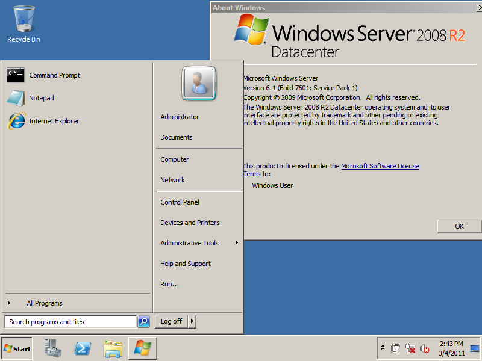This screenshot has width=482, height=361.
Task: Click the network status tray icon
Action: pos(410,348)
